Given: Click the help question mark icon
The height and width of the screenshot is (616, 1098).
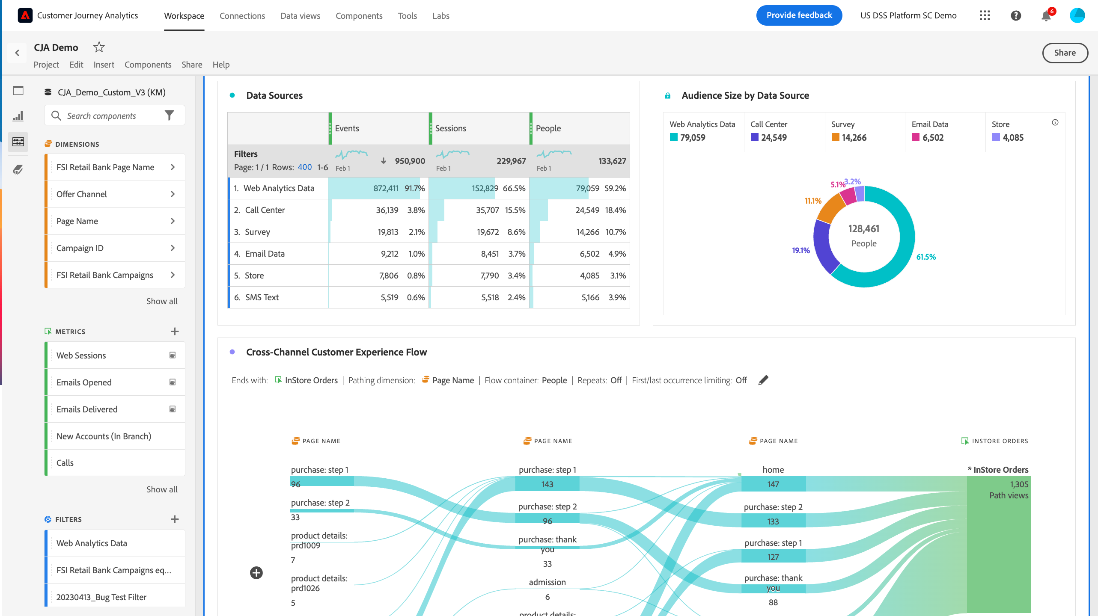Looking at the screenshot, I should (1015, 16).
